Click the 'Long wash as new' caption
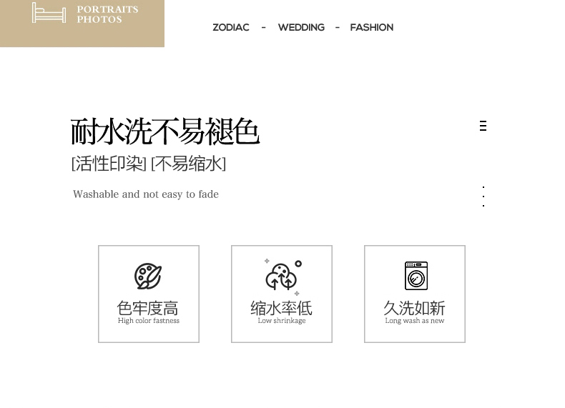 click(415, 321)
